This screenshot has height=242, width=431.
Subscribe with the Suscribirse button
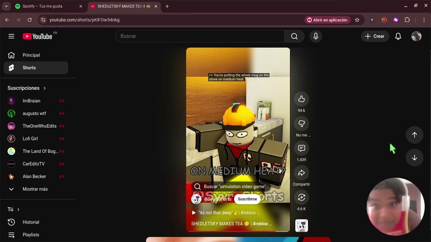pos(247,199)
